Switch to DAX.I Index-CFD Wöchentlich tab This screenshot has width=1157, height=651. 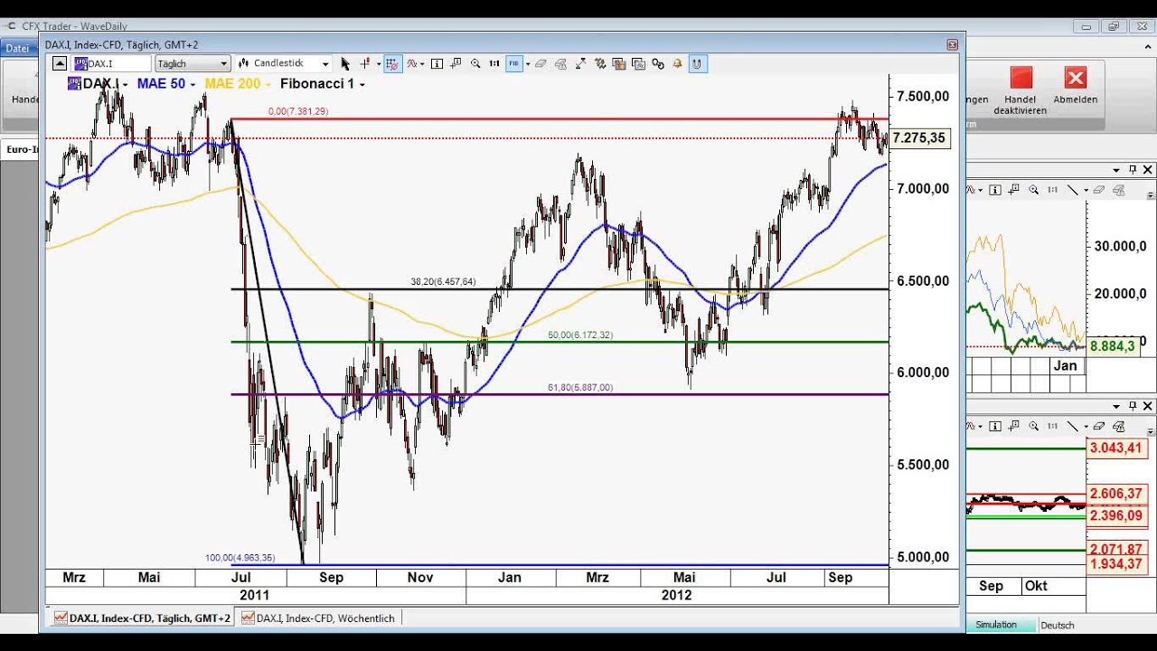(x=318, y=618)
